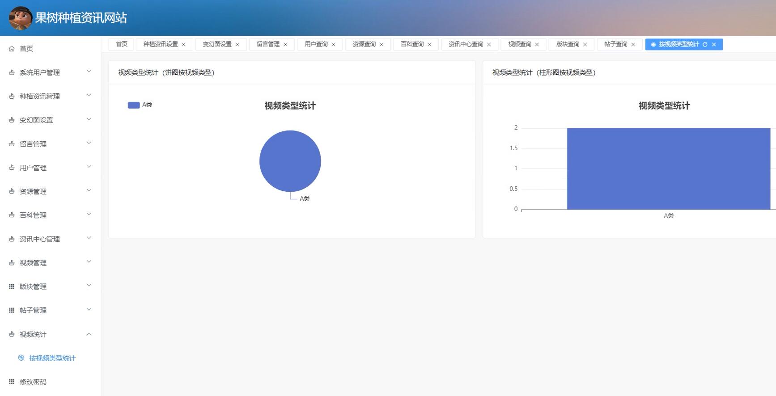The height and width of the screenshot is (396, 776).
Task: Expand the 变幻图设置 sidebar chevron
Action: [x=89, y=119]
